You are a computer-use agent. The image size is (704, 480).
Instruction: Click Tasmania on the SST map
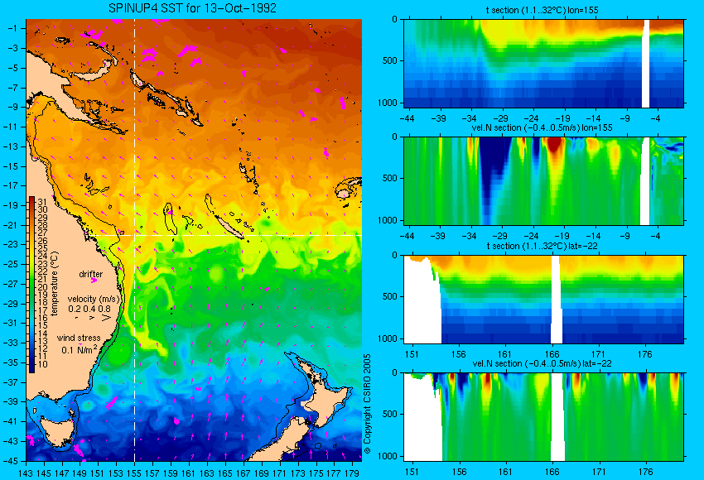56,430
